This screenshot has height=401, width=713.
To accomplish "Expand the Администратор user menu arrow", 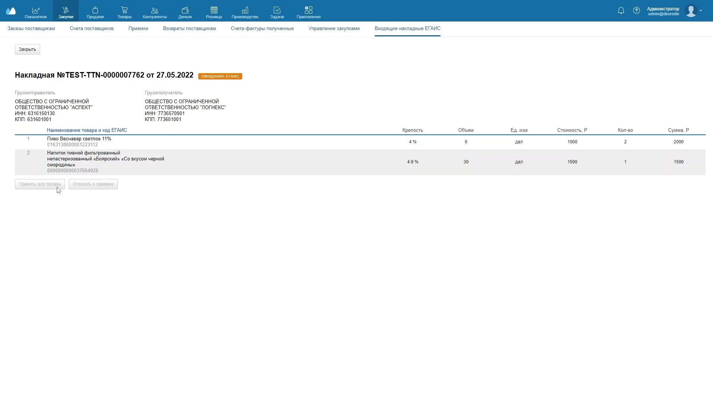I will [701, 11].
